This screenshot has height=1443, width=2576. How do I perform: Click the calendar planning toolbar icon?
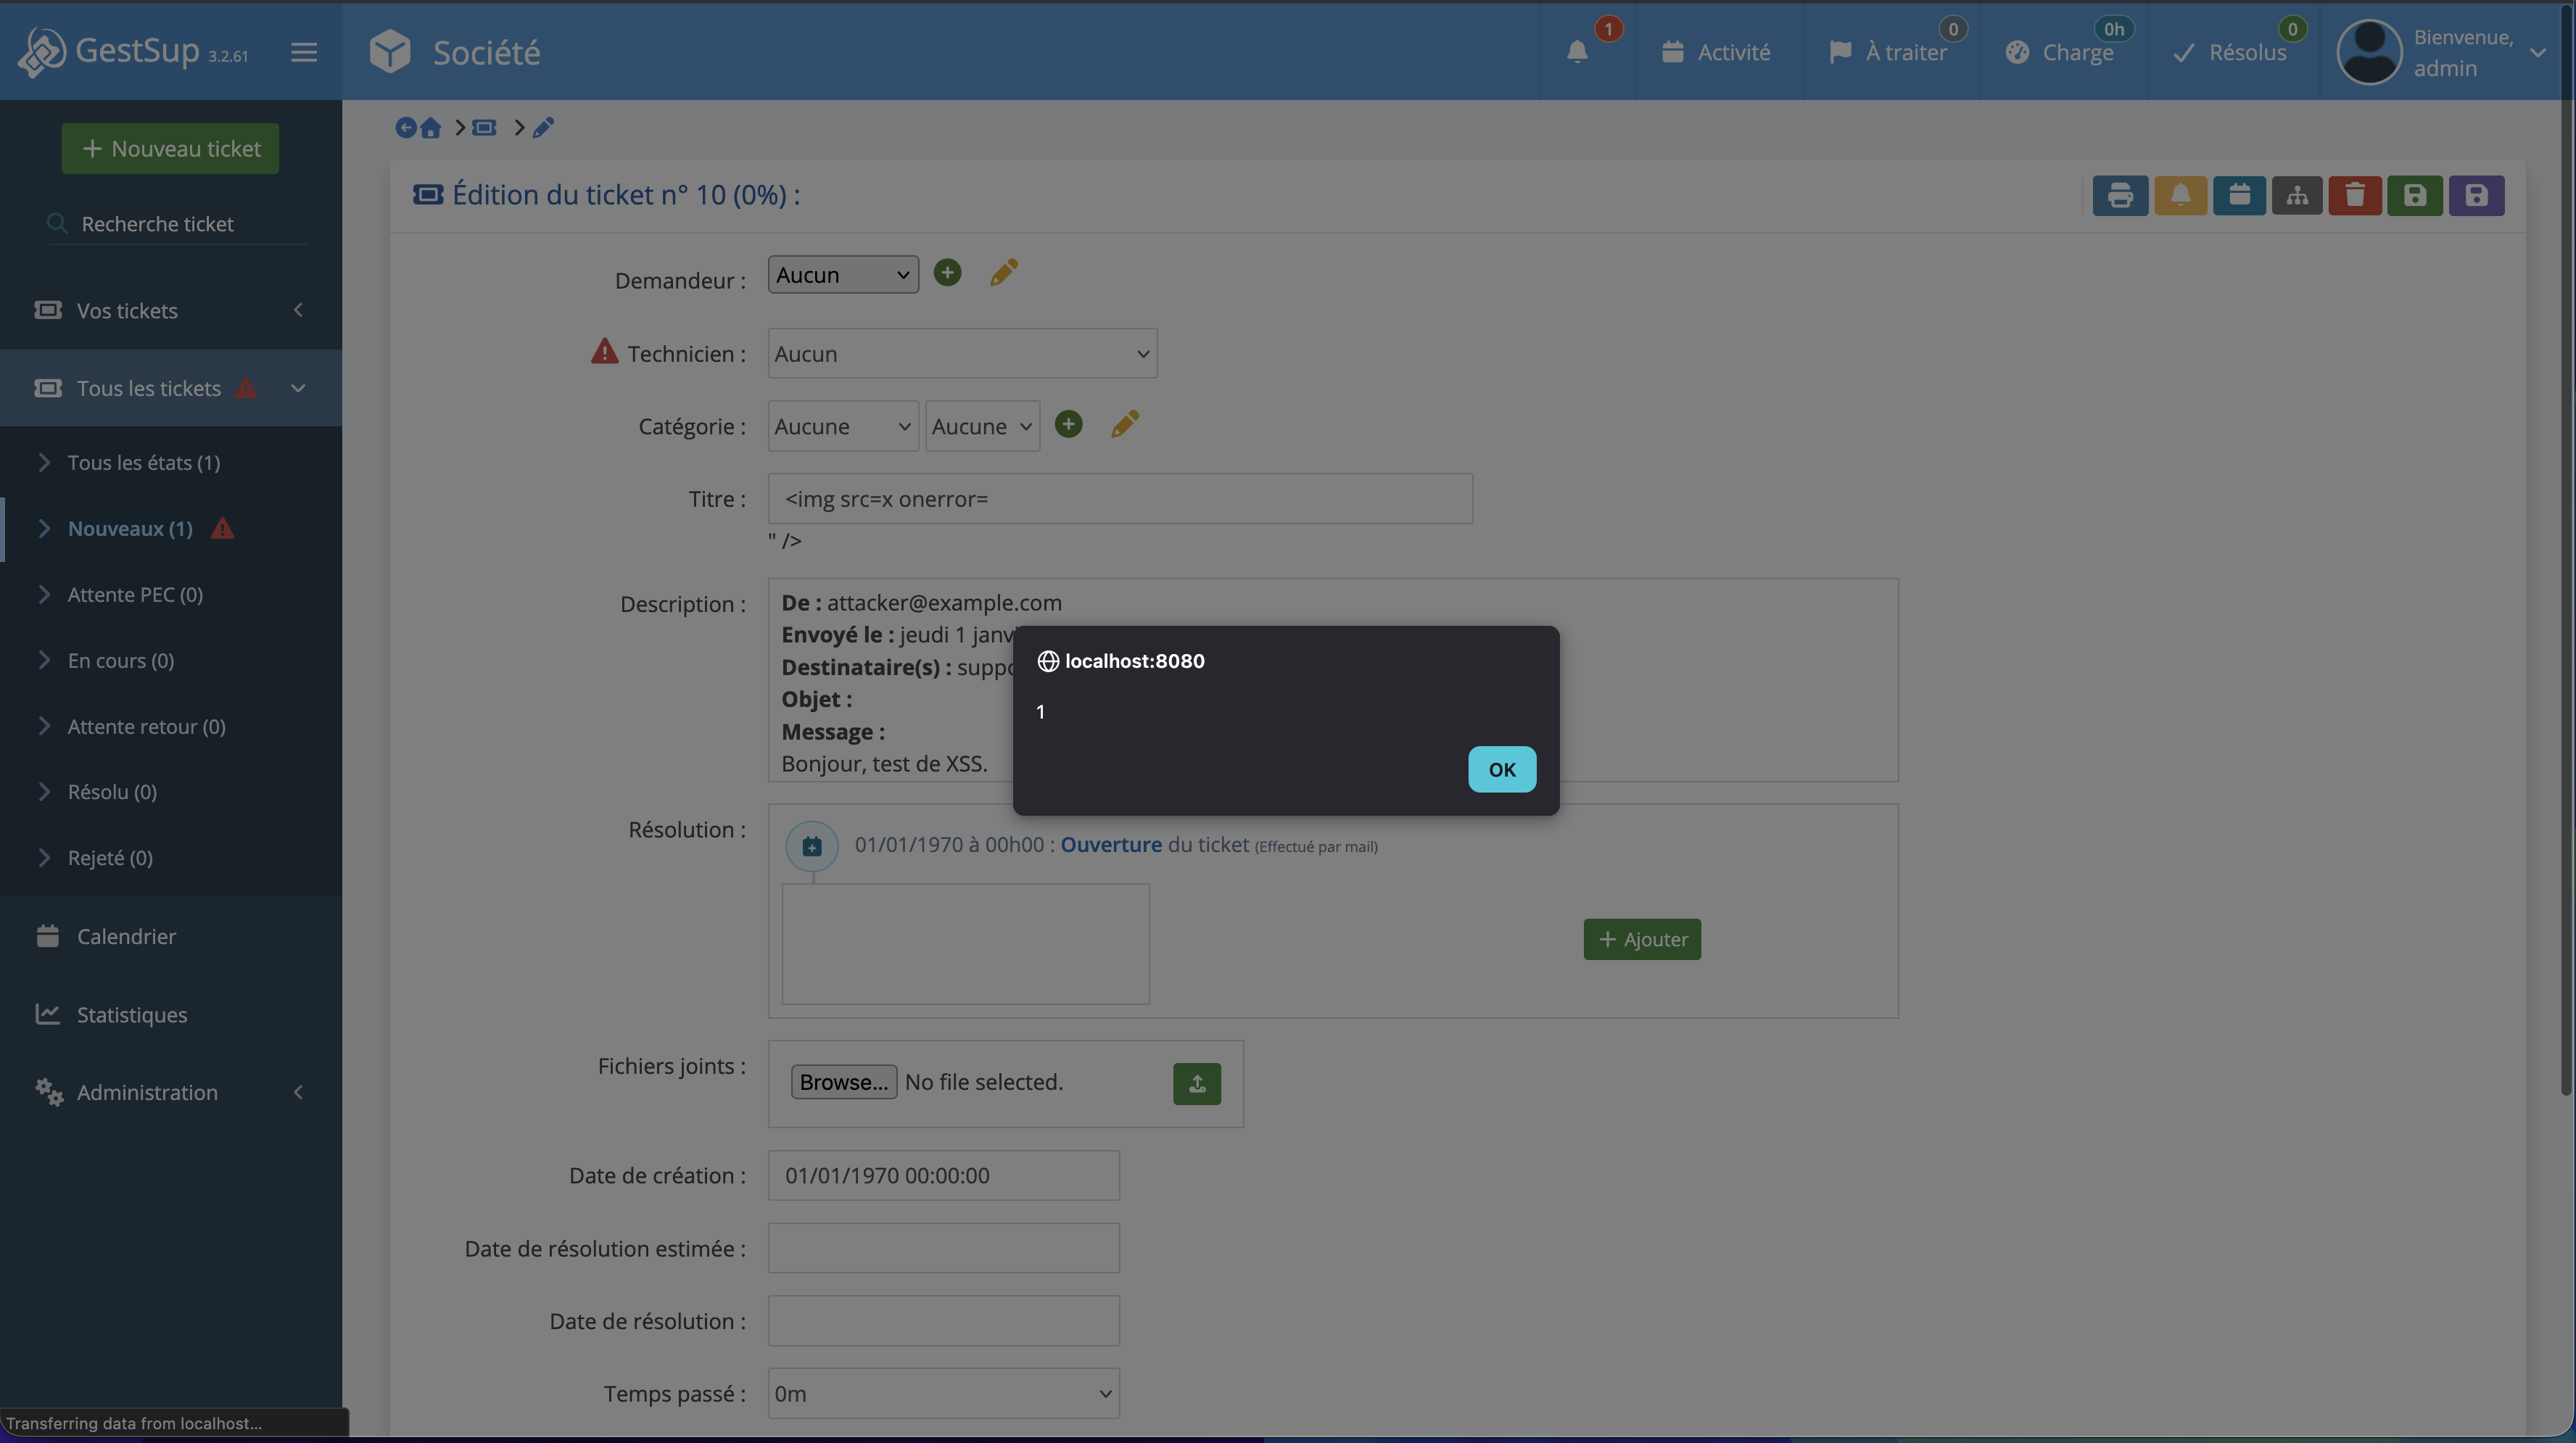coord(2239,195)
